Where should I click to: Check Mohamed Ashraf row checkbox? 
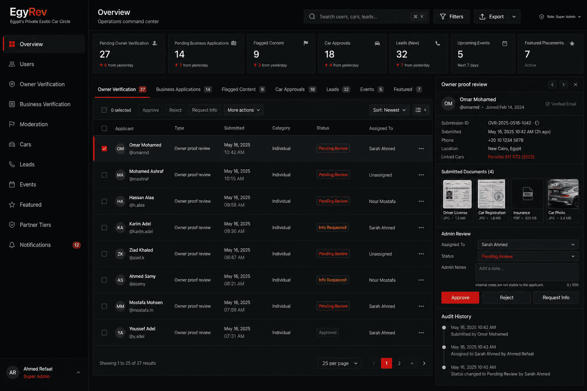click(x=104, y=175)
